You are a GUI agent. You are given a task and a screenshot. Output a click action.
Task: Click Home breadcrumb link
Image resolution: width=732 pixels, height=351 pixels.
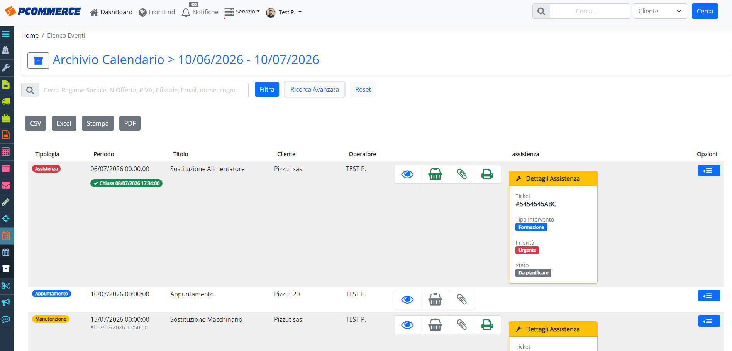click(30, 35)
